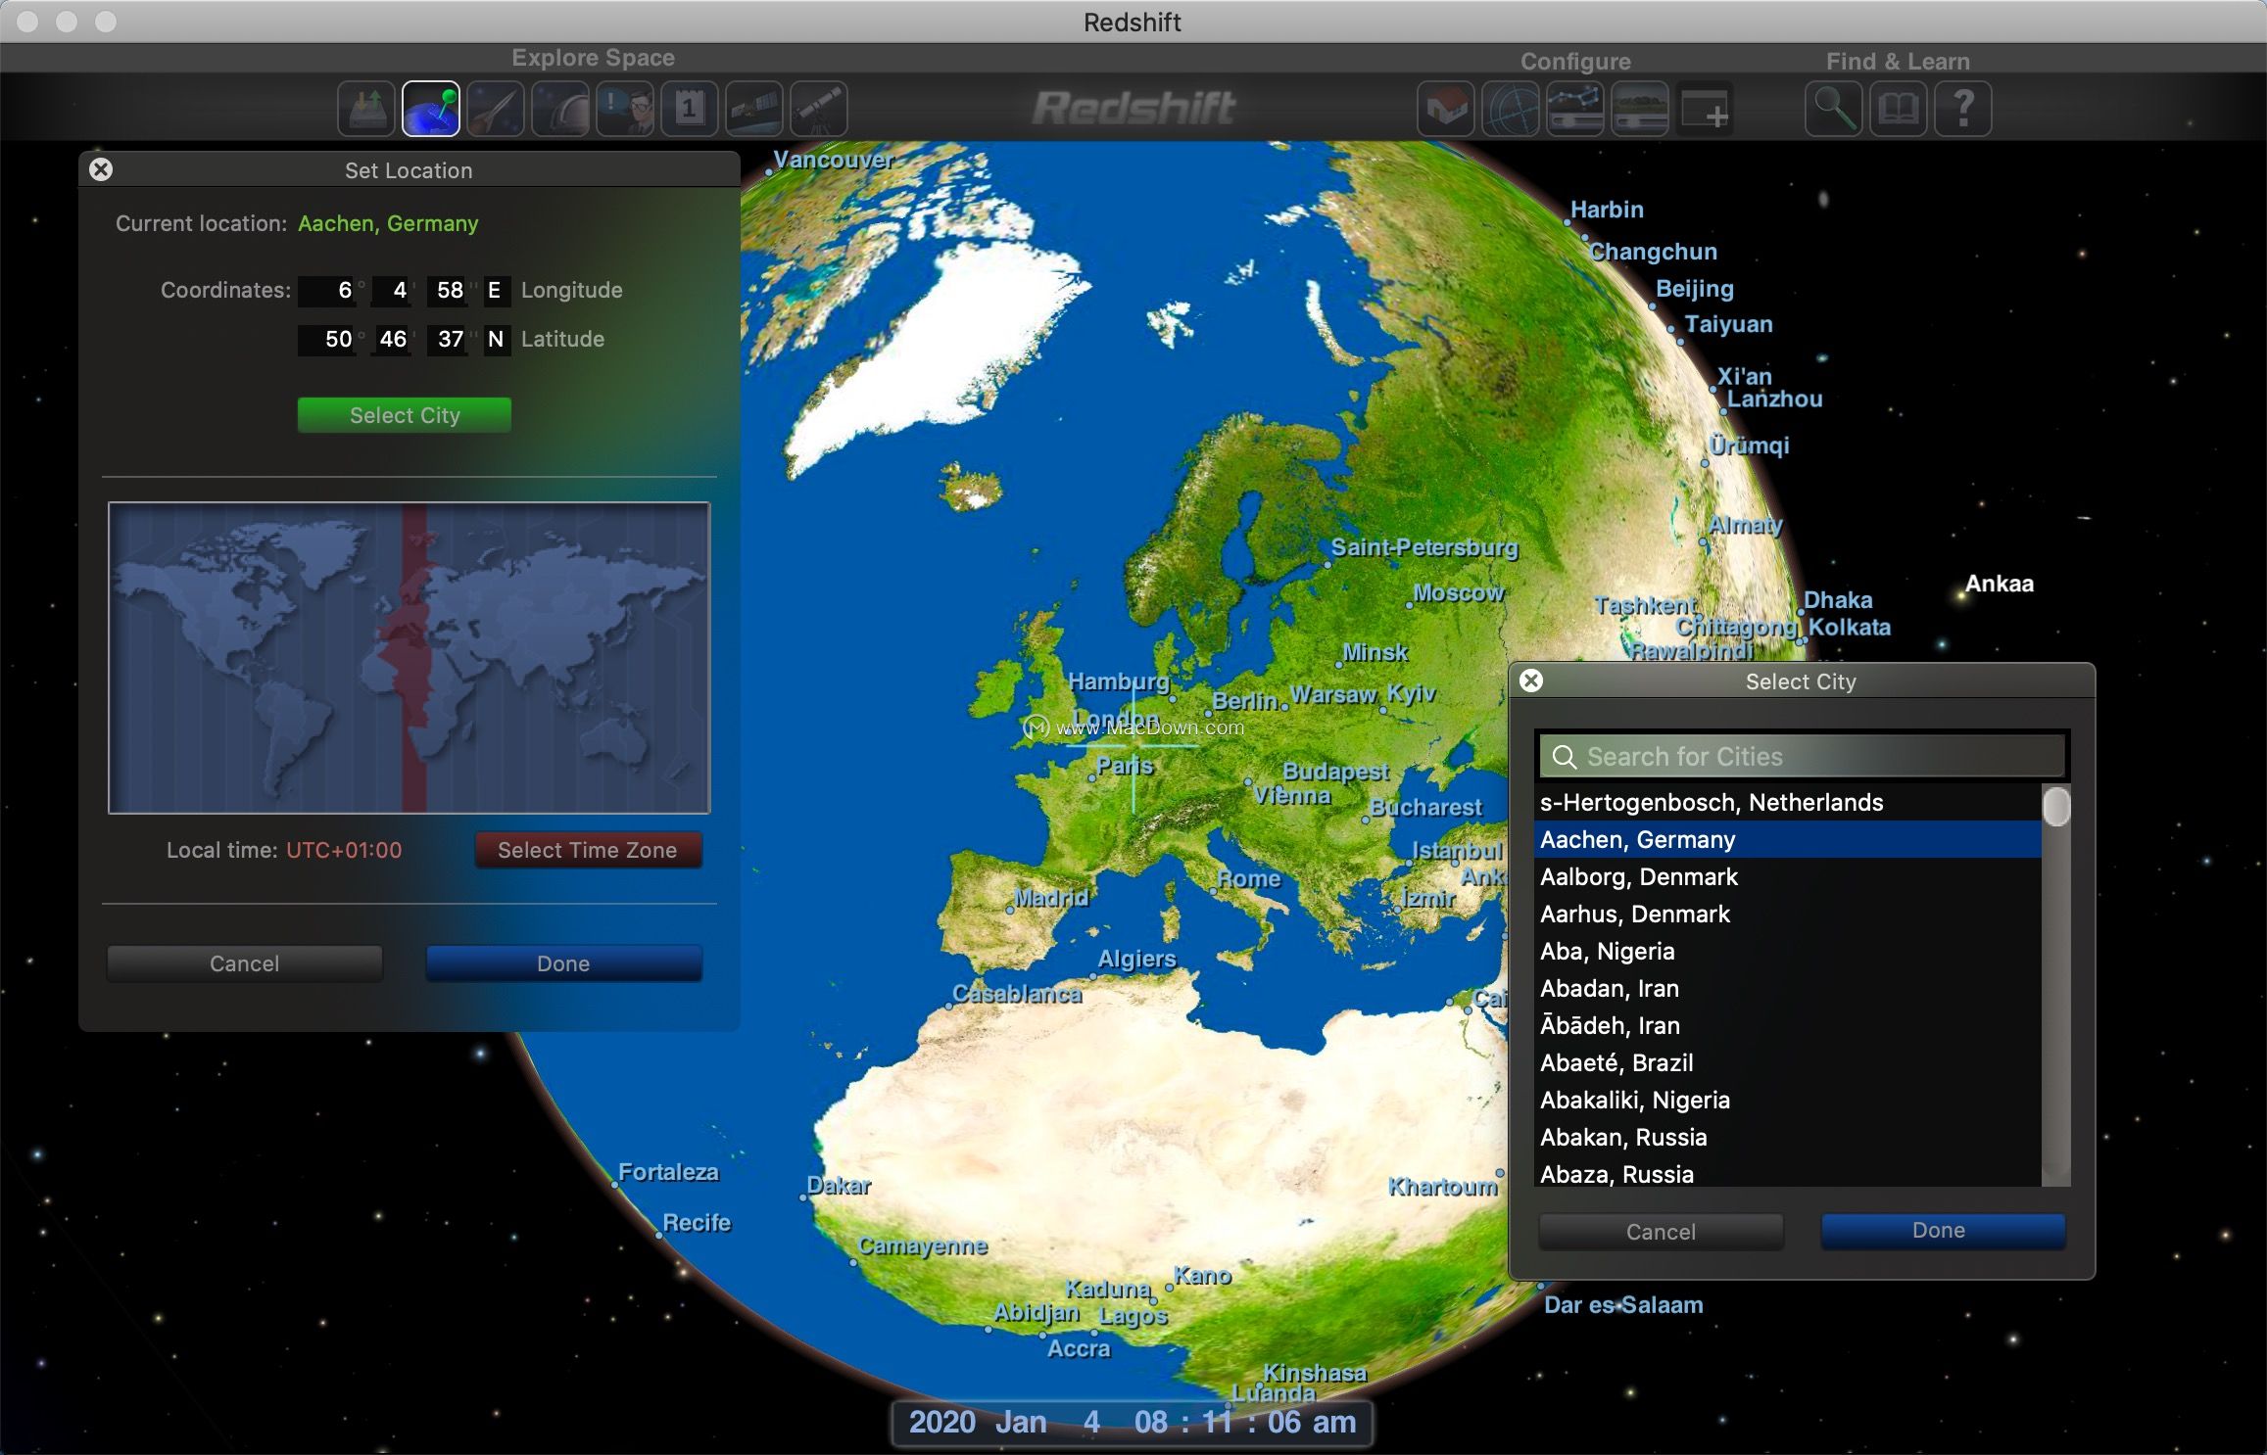Viewport: 2267px width, 1455px height.
Task: Click the latitude degrees field showing 50
Action: click(x=329, y=340)
